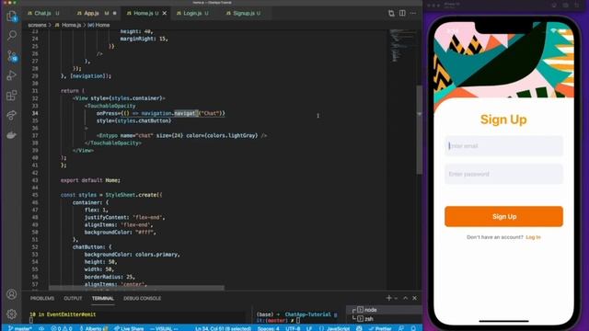Click the editor vertical scrollbar
Viewport: 589px width, 331px height.
point(420,130)
